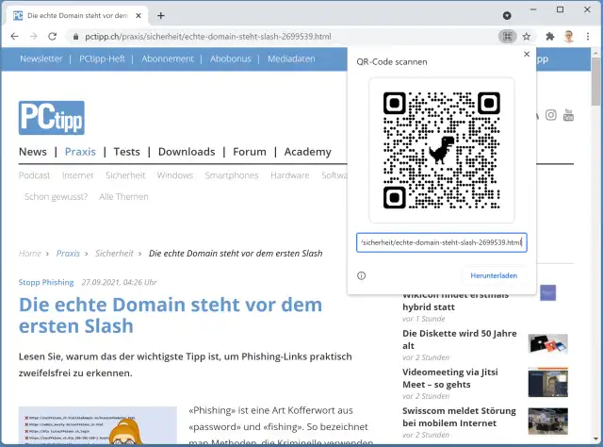
Task: Open the Chrome profile avatar
Action: coord(569,36)
